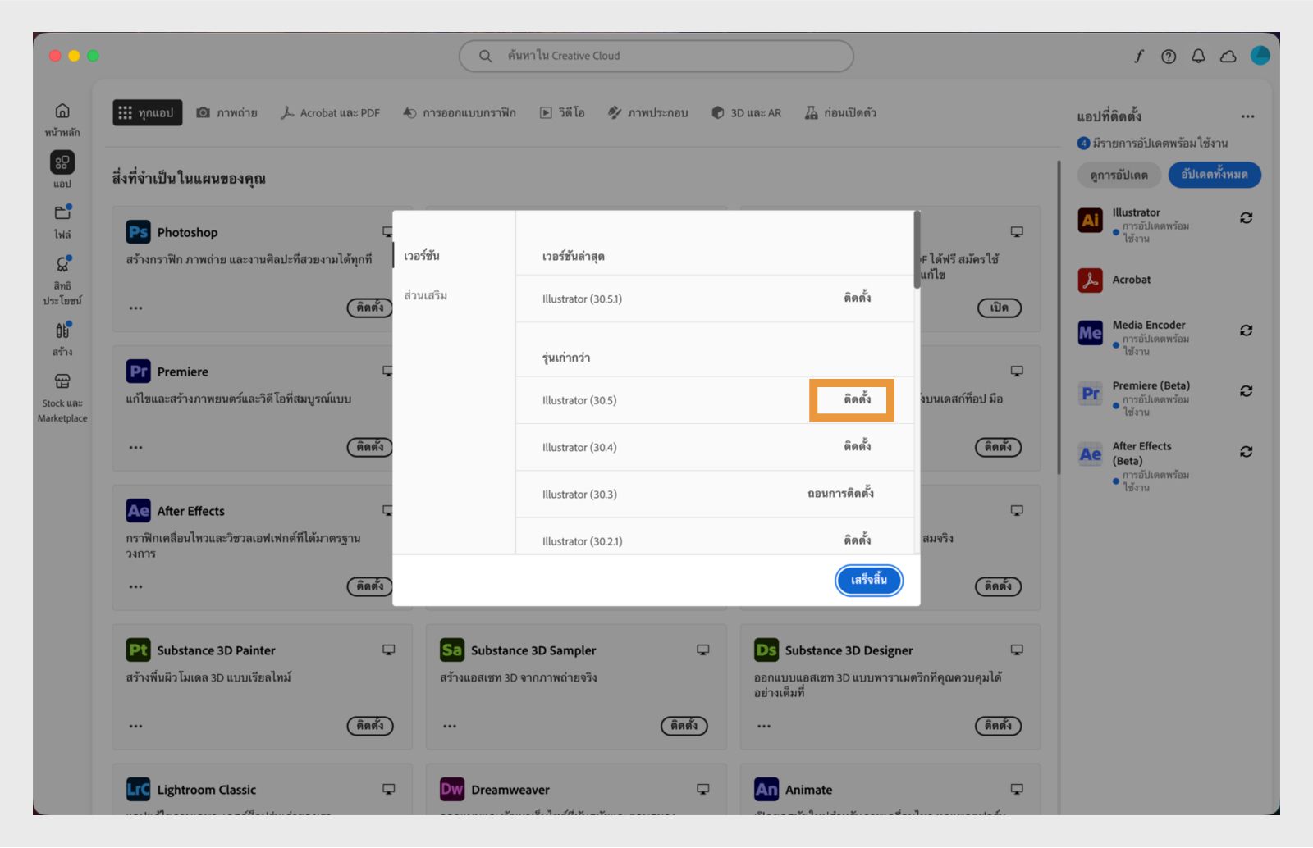The image size is (1313, 848).
Task: Switch to การออกแบบกราฟิก category
Action: pos(460,113)
